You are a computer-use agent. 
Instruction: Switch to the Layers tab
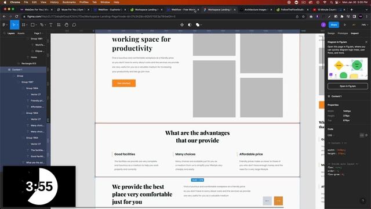point(11,34)
